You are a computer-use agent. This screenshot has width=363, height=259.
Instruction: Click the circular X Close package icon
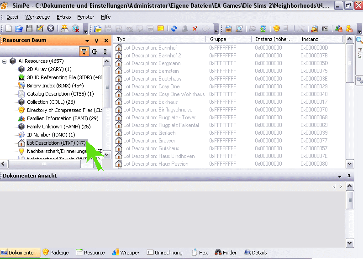[51, 28]
